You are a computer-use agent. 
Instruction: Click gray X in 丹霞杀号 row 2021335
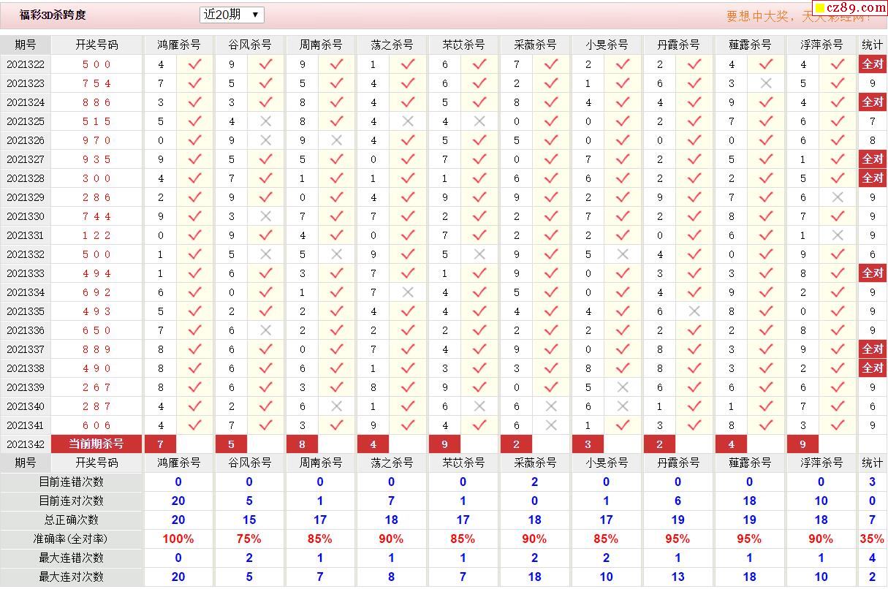(694, 311)
